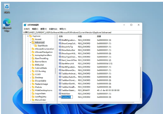Open the Recycle Bin desktop icon
163x114 pixels.
7,7
